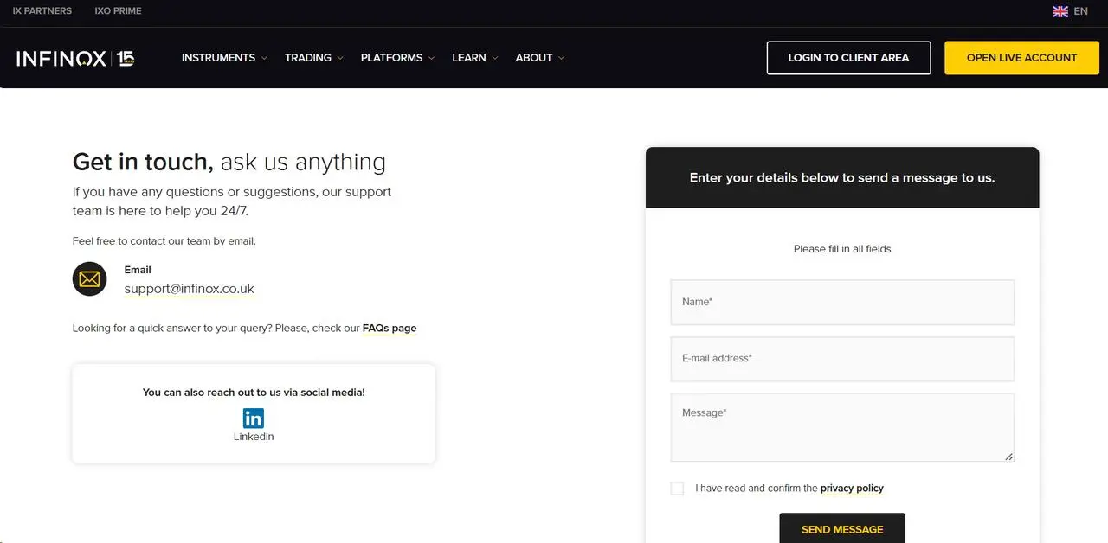Viewport: 1108px width, 543px height.
Task: Click 'Enter your details below' form header
Action: pyautogui.click(x=842, y=177)
